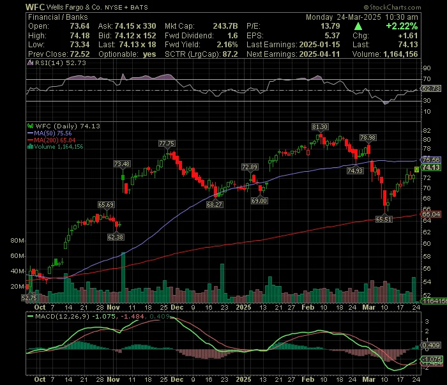Click the 77.75 peak price annotation
447x385 pixels.
coord(167,144)
